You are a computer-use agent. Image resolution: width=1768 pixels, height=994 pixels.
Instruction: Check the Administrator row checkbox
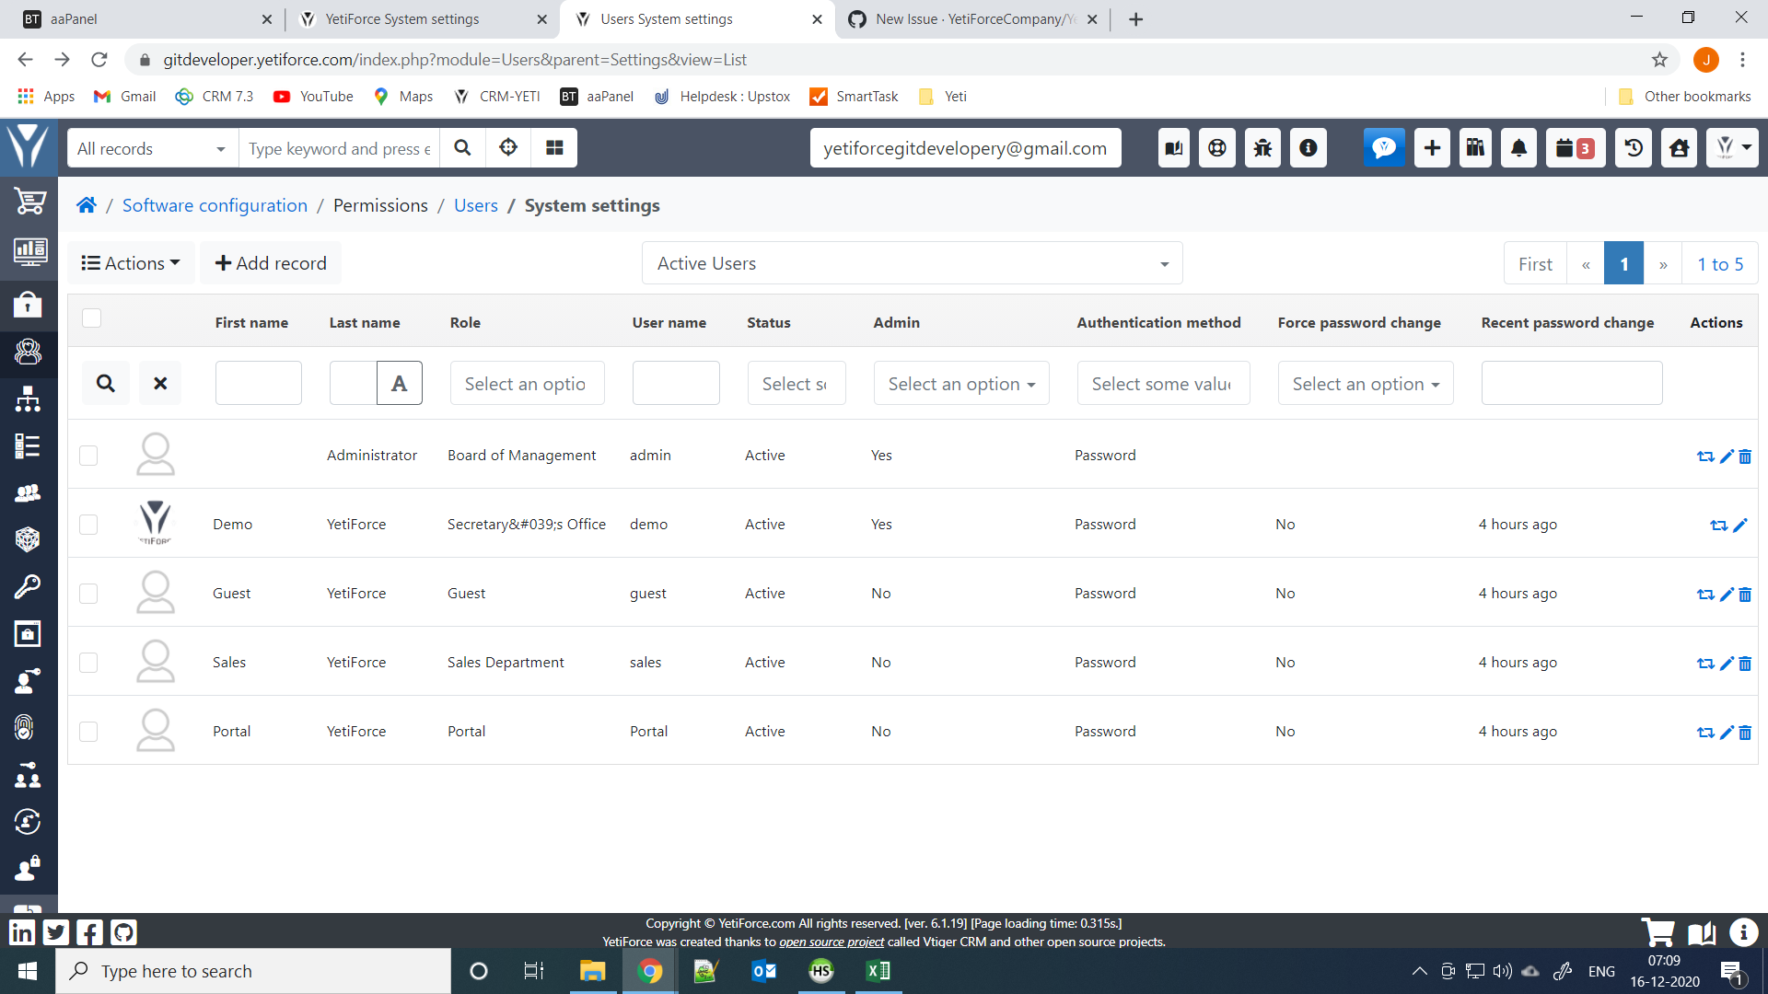click(x=88, y=456)
